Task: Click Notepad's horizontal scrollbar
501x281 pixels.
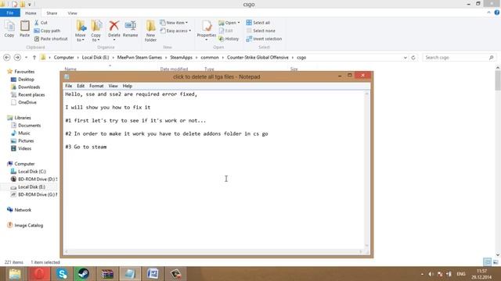Action: [x=213, y=251]
